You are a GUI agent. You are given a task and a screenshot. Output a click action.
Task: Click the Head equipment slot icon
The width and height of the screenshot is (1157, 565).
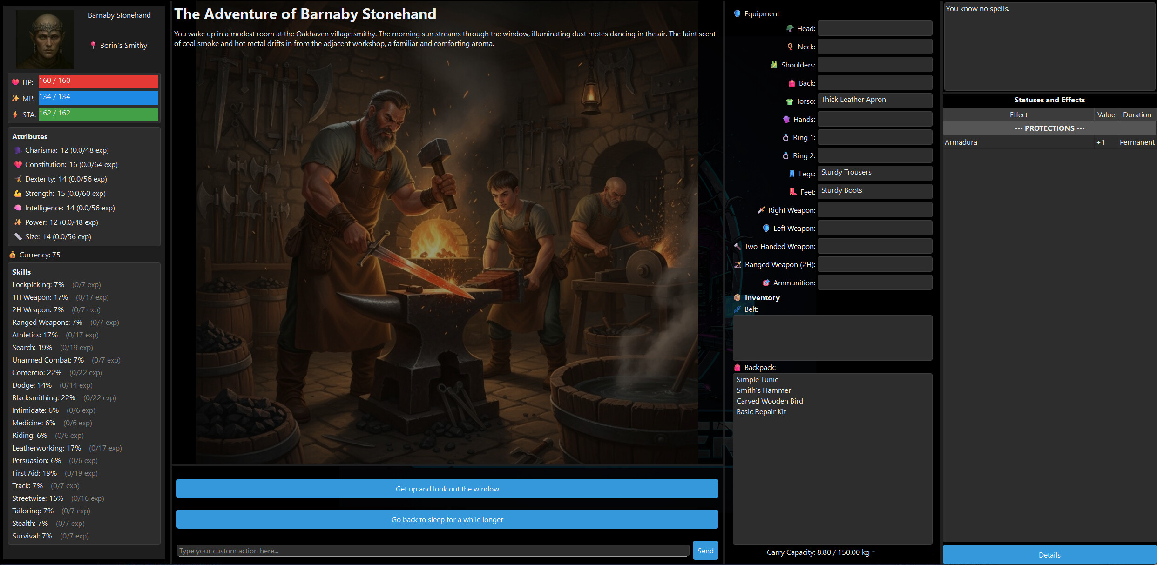(790, 28)
